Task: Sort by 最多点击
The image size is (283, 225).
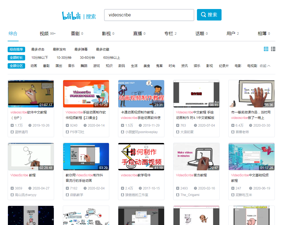Action: pos(38,49)
